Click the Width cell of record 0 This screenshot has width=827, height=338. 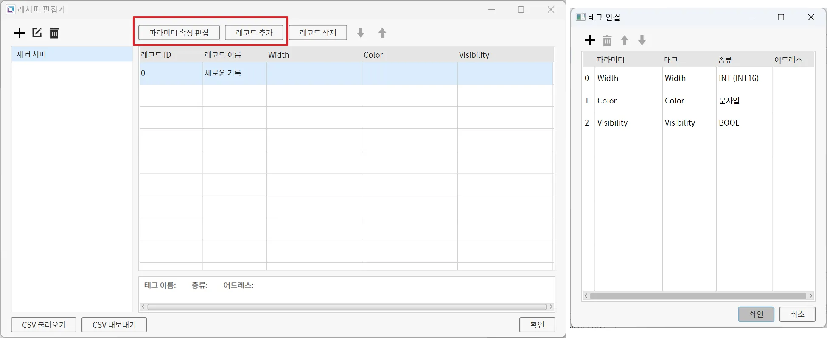point(314,73)
